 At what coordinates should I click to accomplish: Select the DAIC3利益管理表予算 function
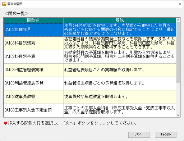coord(33,83)
